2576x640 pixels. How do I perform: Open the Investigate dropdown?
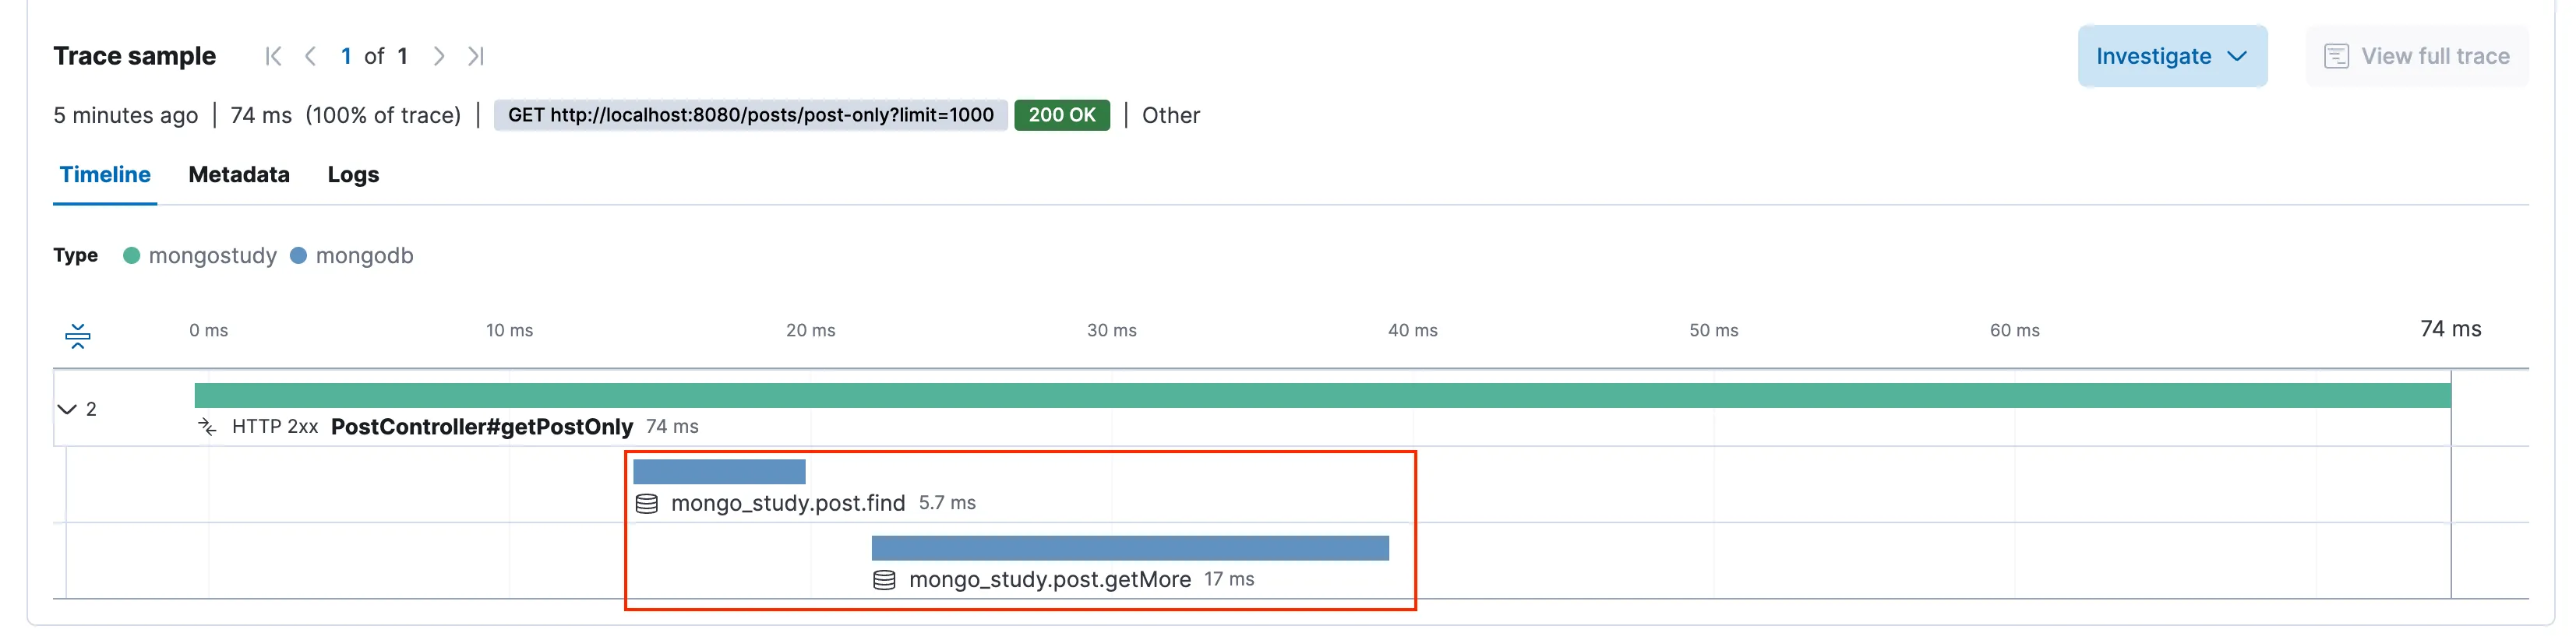2172,56
